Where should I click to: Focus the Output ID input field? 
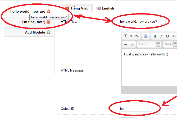tap(135, 109)
